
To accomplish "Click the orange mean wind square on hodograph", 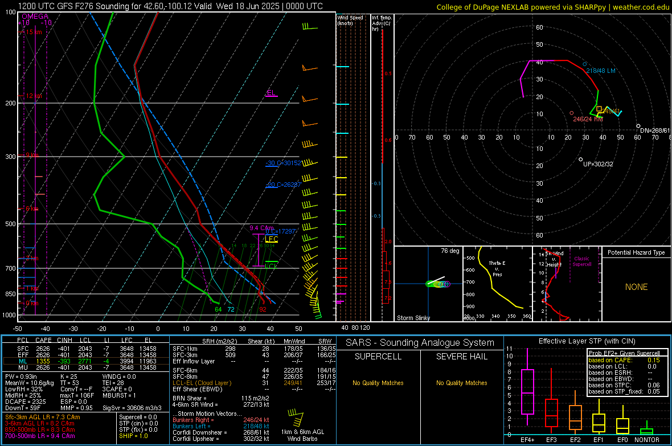I will coord(599,109).
